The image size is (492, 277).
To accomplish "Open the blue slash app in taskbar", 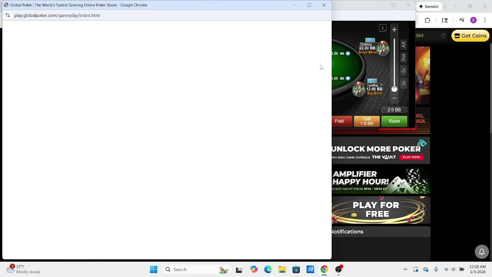I will [310, 270].
